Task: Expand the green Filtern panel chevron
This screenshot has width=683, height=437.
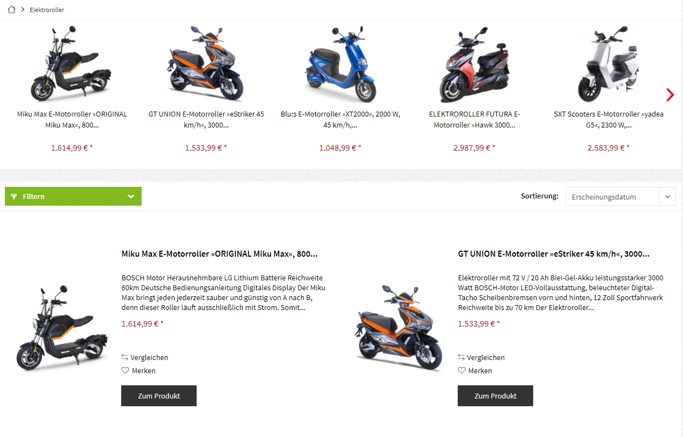Action: 131,196
